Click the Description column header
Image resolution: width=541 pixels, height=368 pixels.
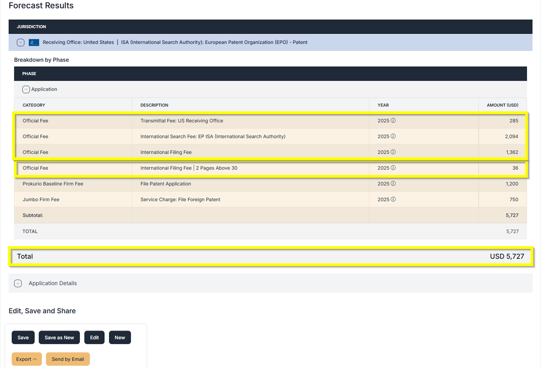tap(154, 105)
